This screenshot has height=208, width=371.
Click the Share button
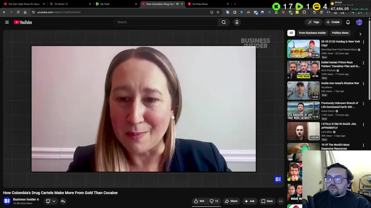[x=231, y=201]
